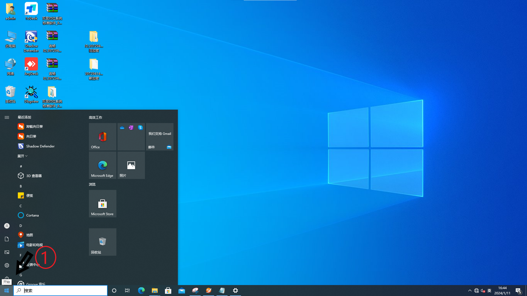Open the Office tile
The image size is (527, 296).
point(102,136)
